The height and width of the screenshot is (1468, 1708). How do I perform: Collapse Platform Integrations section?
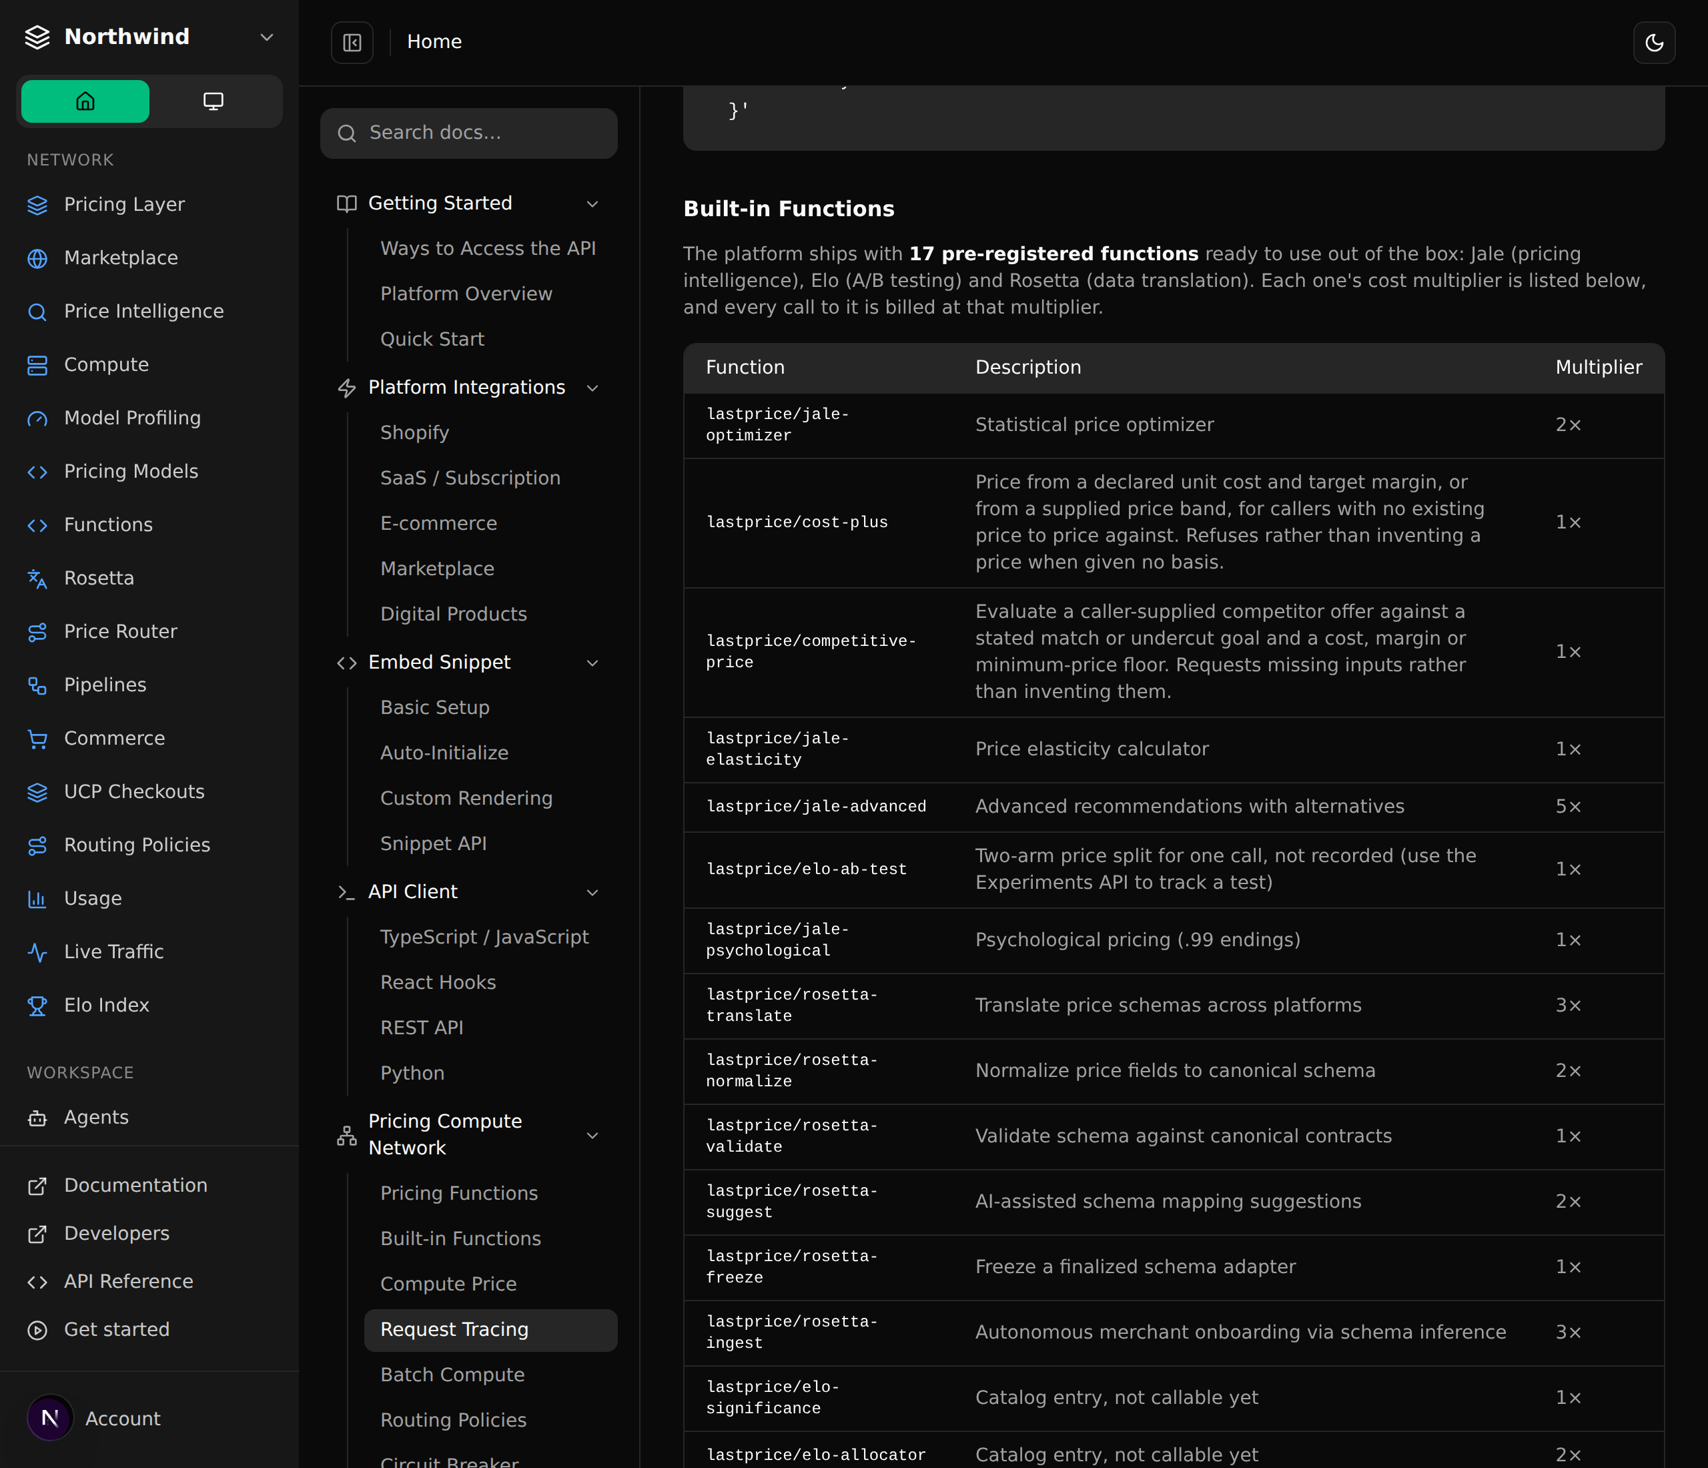pyautogui.click(x=592, y=388)
